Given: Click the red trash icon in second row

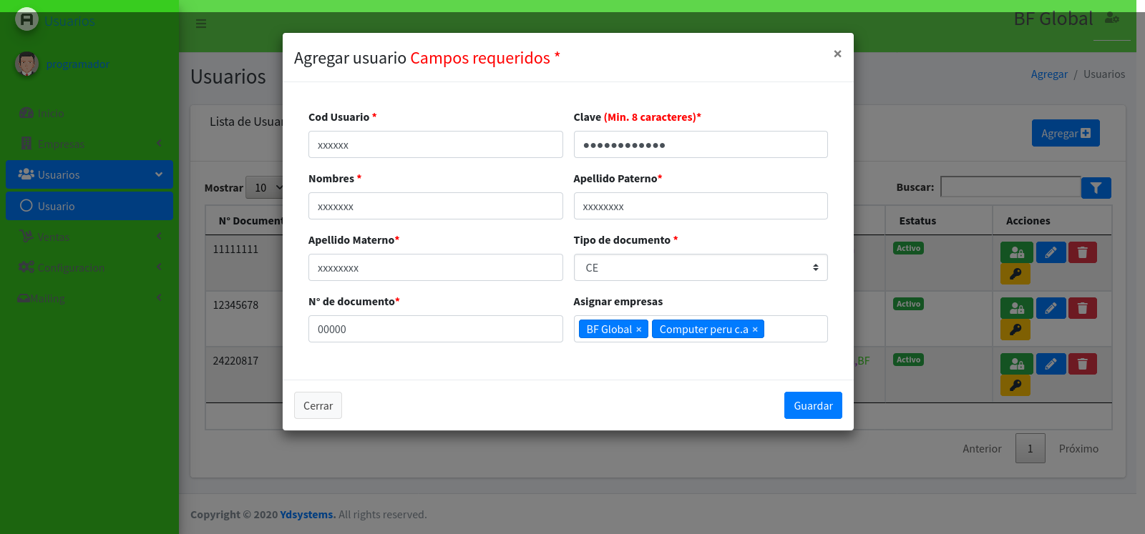Looking at the screenshot, I should (x=1082, y=308).
